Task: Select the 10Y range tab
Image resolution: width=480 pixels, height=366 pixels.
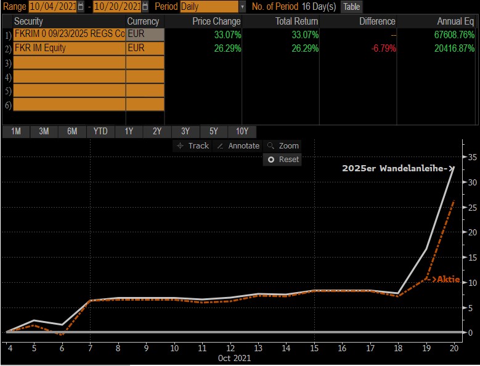Action: coord(242,132)
